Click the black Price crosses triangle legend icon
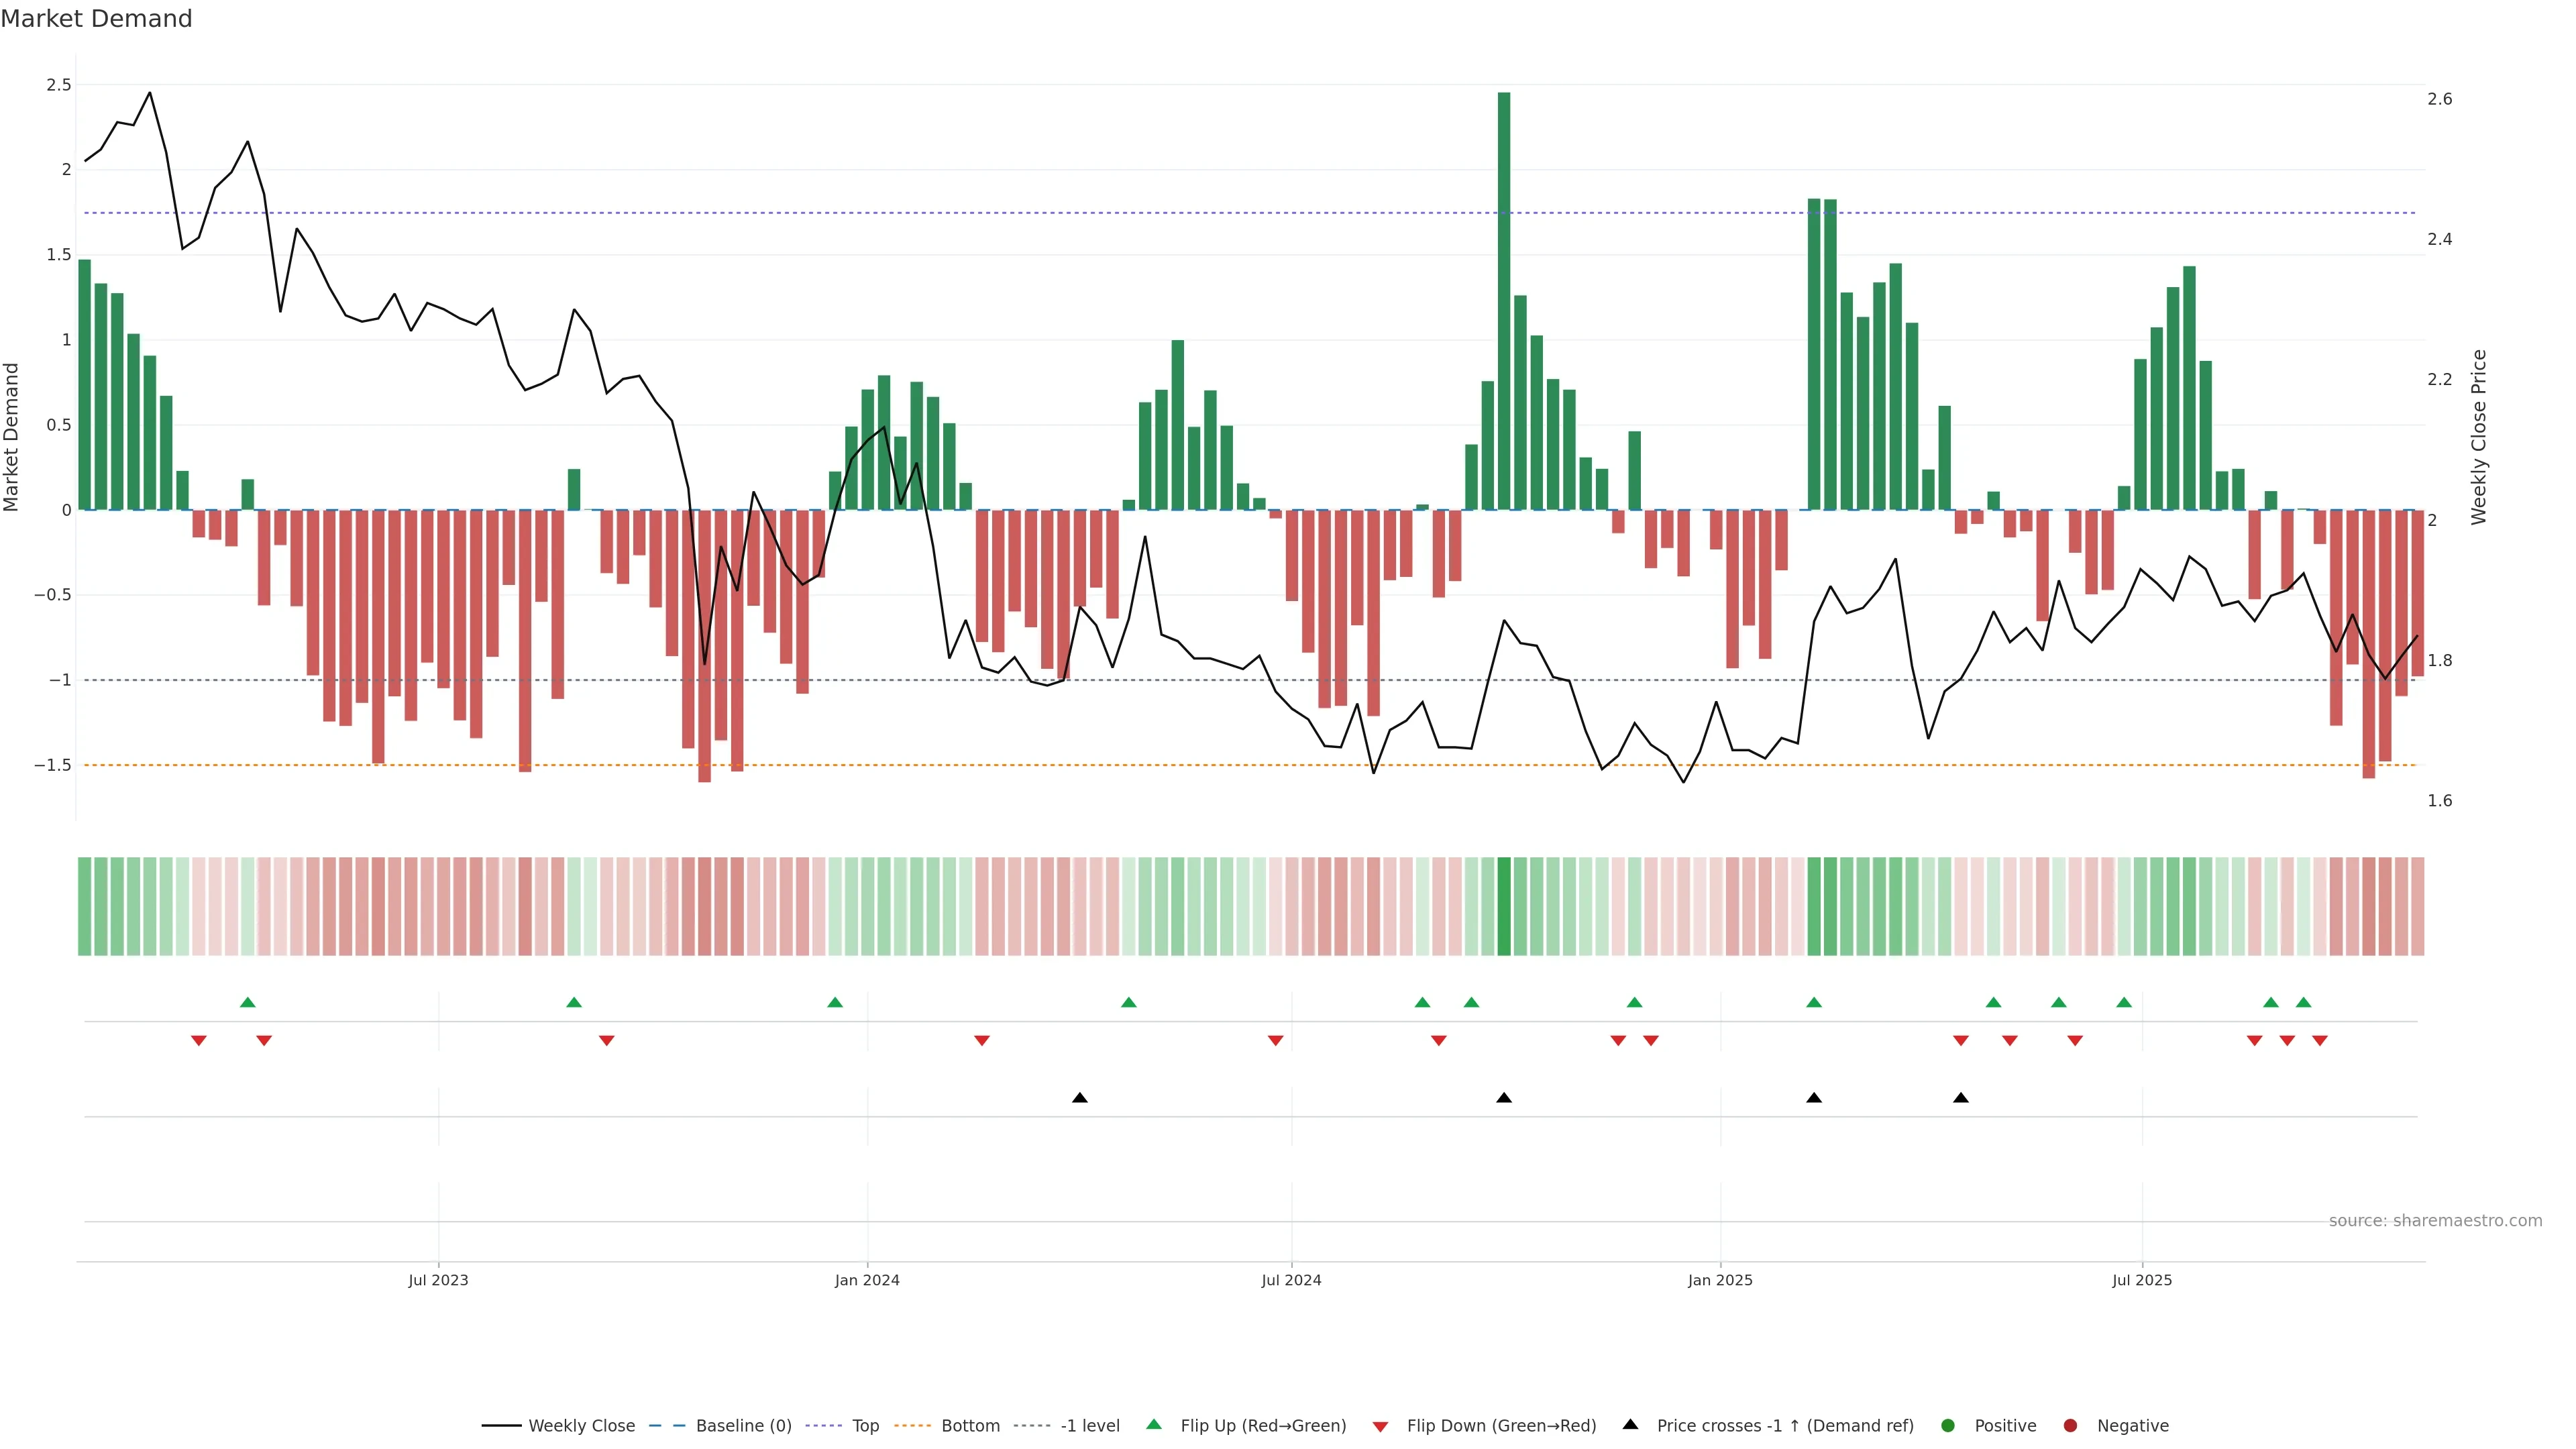This screenshot has width=2576, height=1449. pos(1630,1425)
